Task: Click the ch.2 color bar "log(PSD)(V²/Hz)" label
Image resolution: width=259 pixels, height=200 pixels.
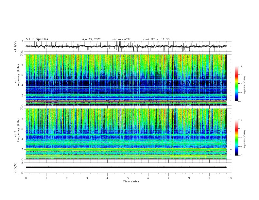Action: point(245,139)
